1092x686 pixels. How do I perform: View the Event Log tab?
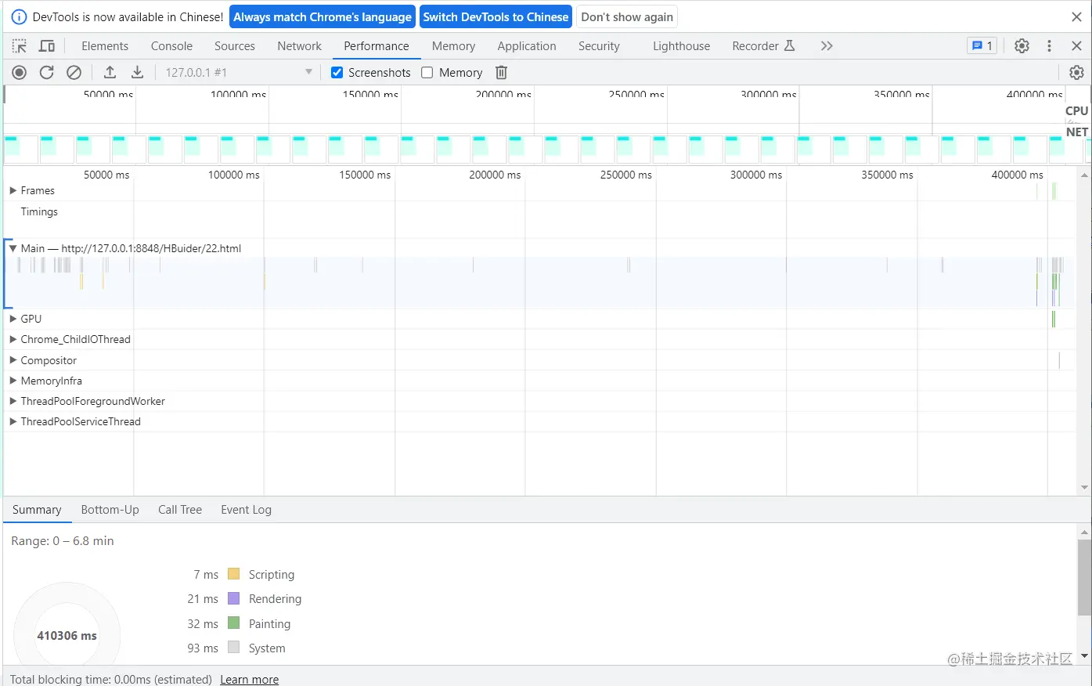pos(247,510)
